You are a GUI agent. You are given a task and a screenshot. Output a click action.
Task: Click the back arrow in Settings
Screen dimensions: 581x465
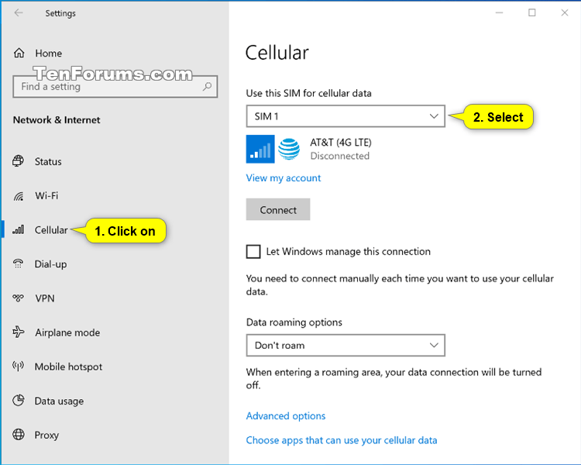[19, 13]
